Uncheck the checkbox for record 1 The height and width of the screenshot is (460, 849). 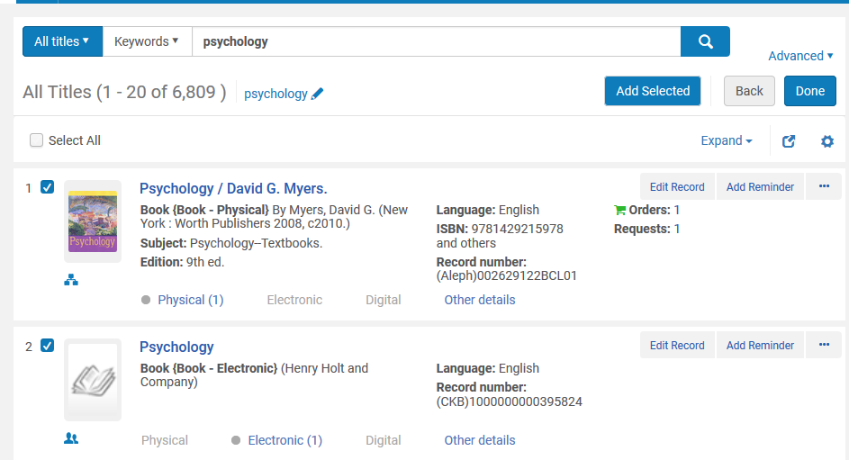[48, 187]
